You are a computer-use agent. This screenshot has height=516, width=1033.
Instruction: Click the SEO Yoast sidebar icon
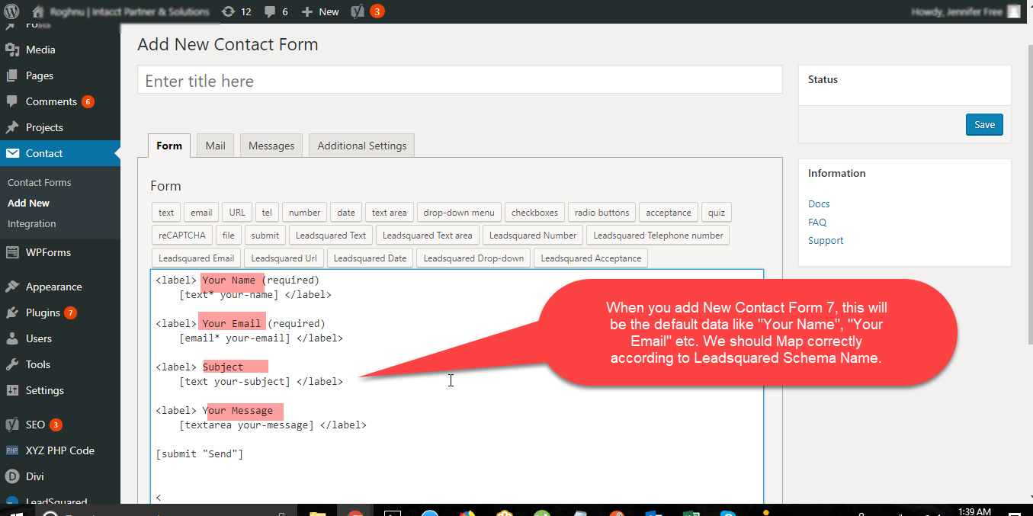coord(11,425)
